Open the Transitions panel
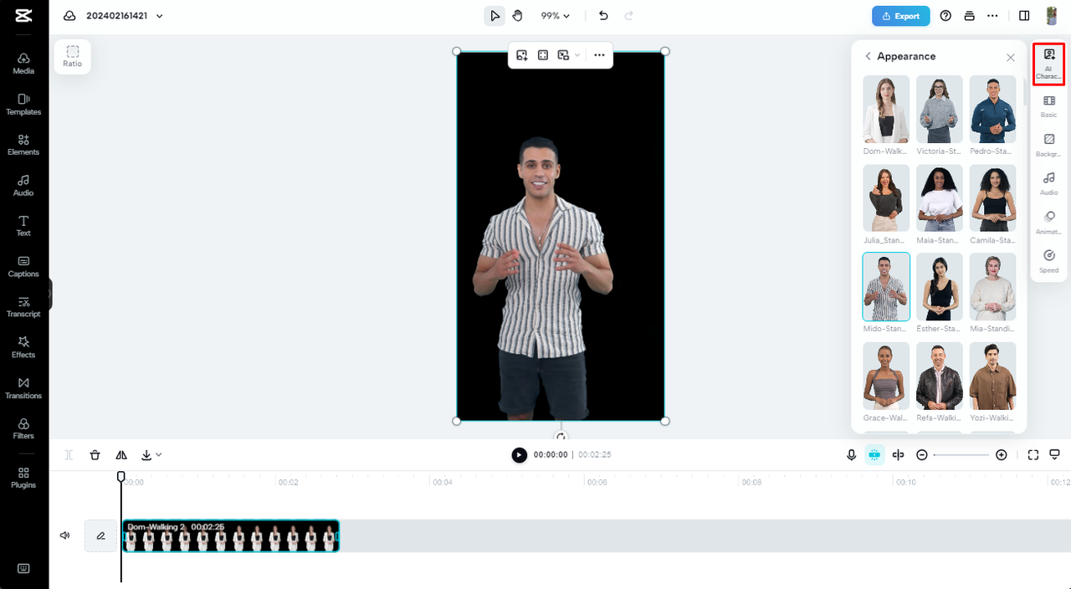Screen dimensions: 1071x589 click(23, 387)
